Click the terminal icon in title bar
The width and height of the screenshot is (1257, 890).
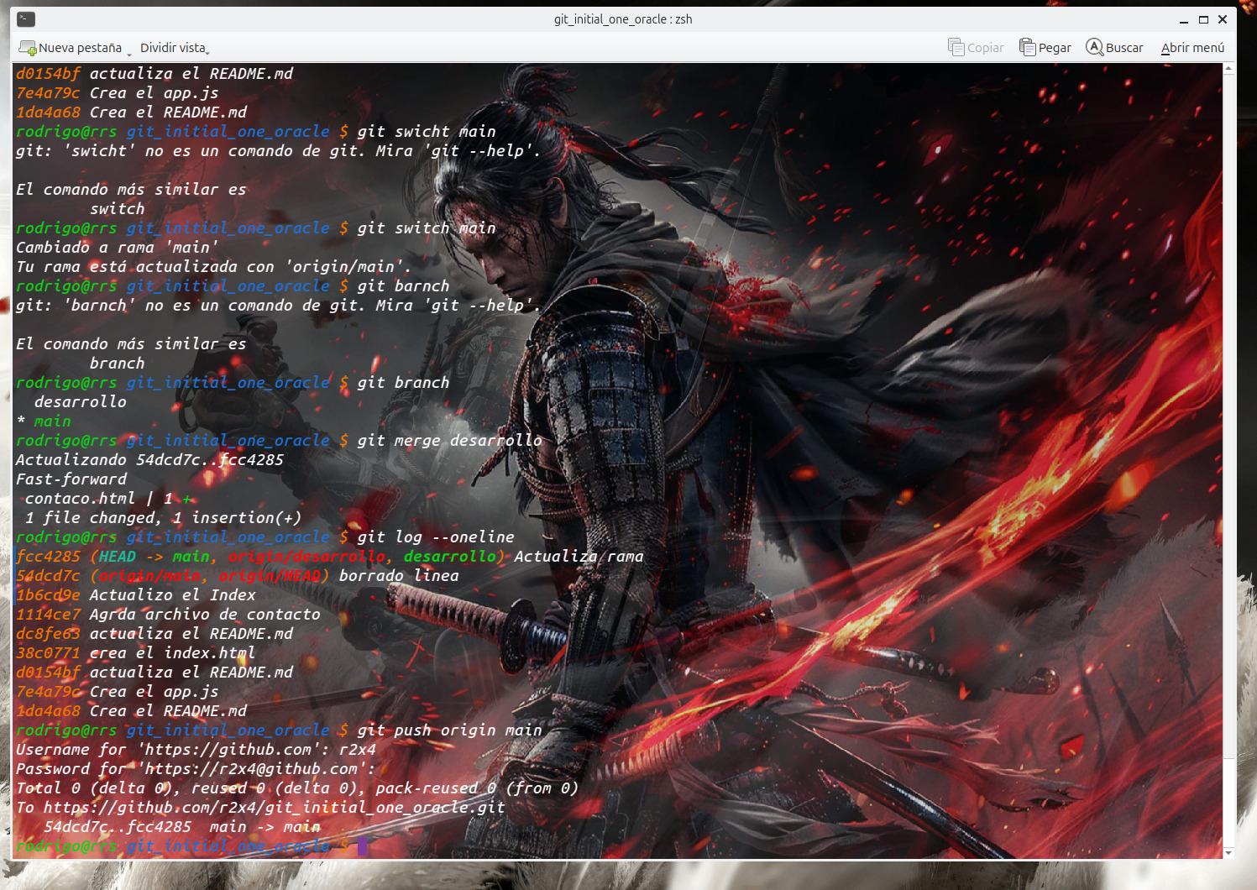coord(25,19)
